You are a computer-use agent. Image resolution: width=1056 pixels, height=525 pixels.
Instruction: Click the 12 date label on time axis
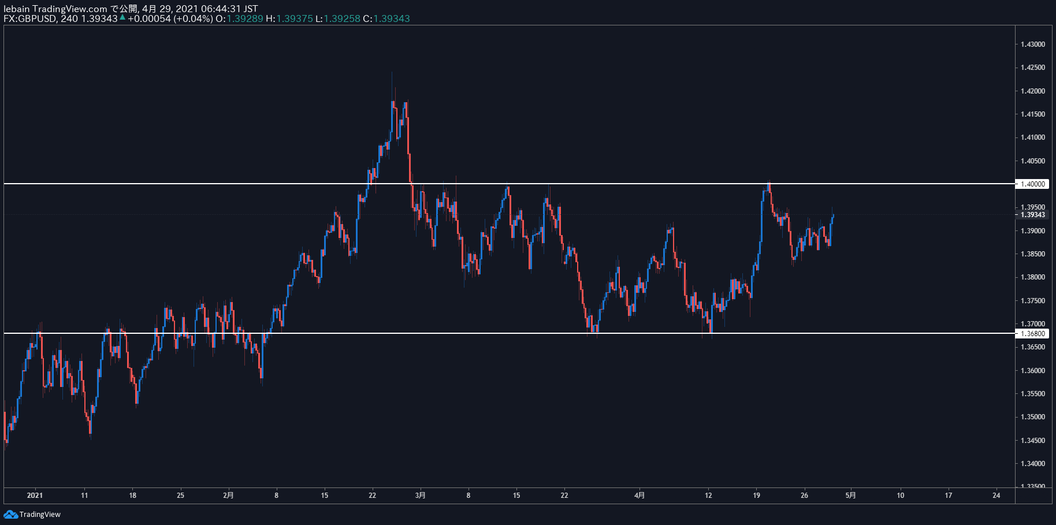[708, 495]
